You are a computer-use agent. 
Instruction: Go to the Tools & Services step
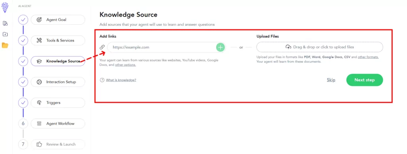58,40
